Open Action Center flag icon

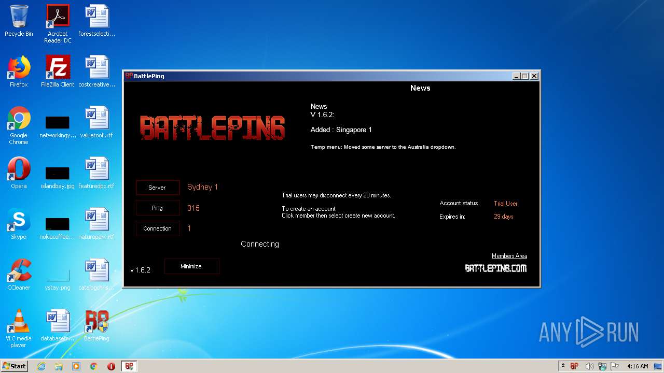[x=615, y=366]
